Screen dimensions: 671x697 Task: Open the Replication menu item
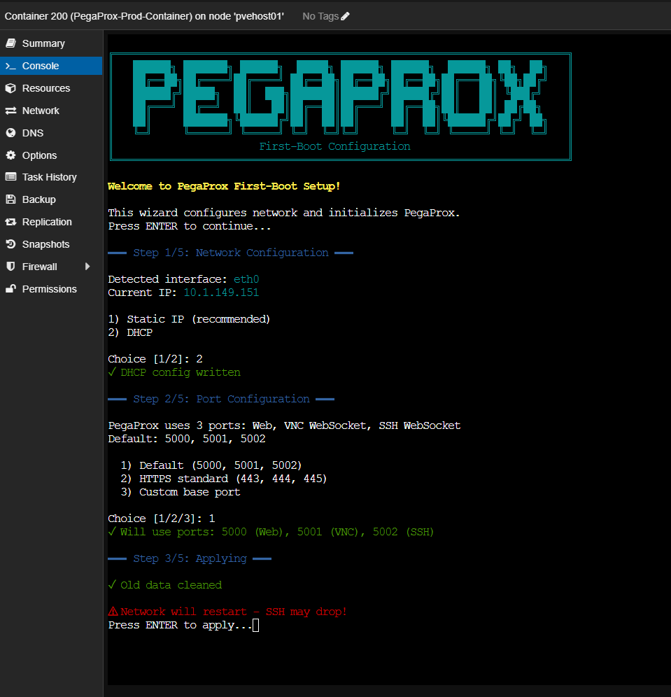point(47,222)
